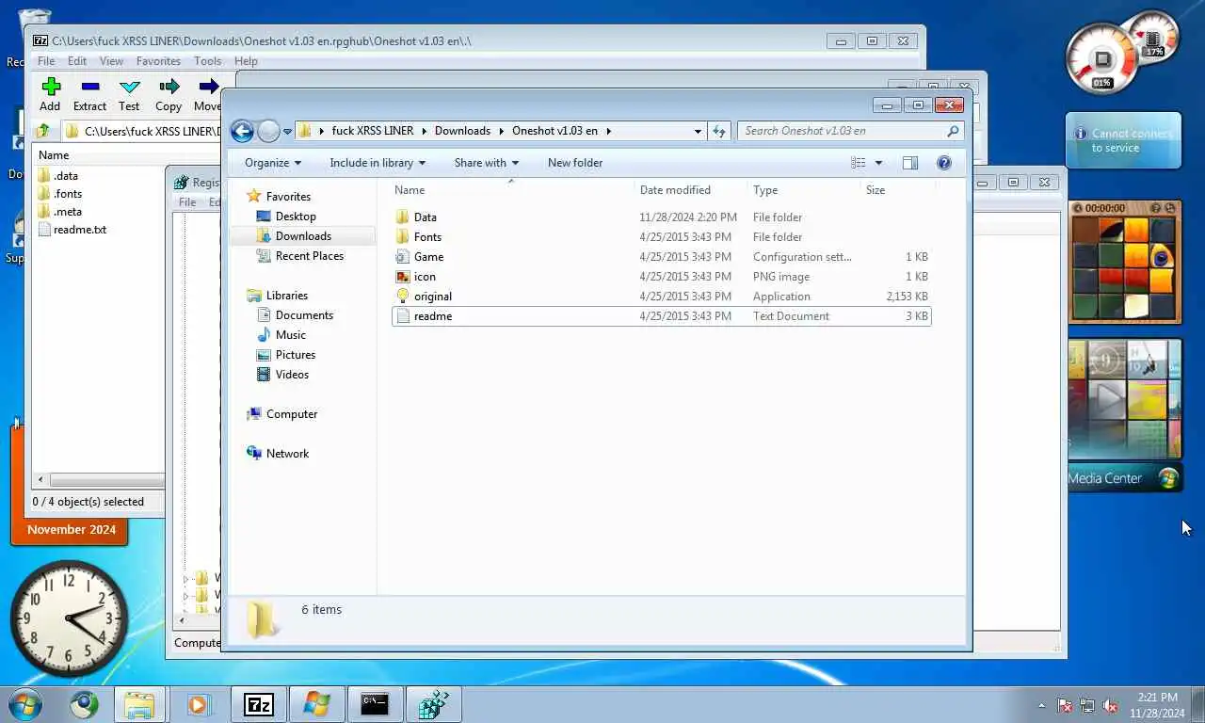Image resolution: width=1205 pixels, height=723 pixels.
Task: Pause the puzzle gadget timer
Action: (1077, 208)
